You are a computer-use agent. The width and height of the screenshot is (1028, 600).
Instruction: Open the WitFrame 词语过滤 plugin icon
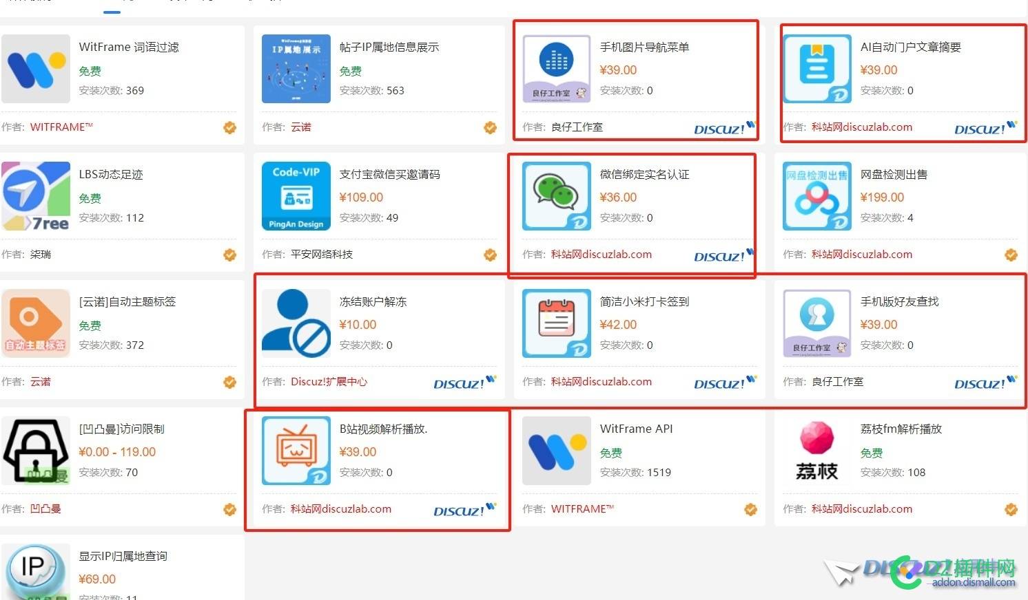click(x=36, y=69)
